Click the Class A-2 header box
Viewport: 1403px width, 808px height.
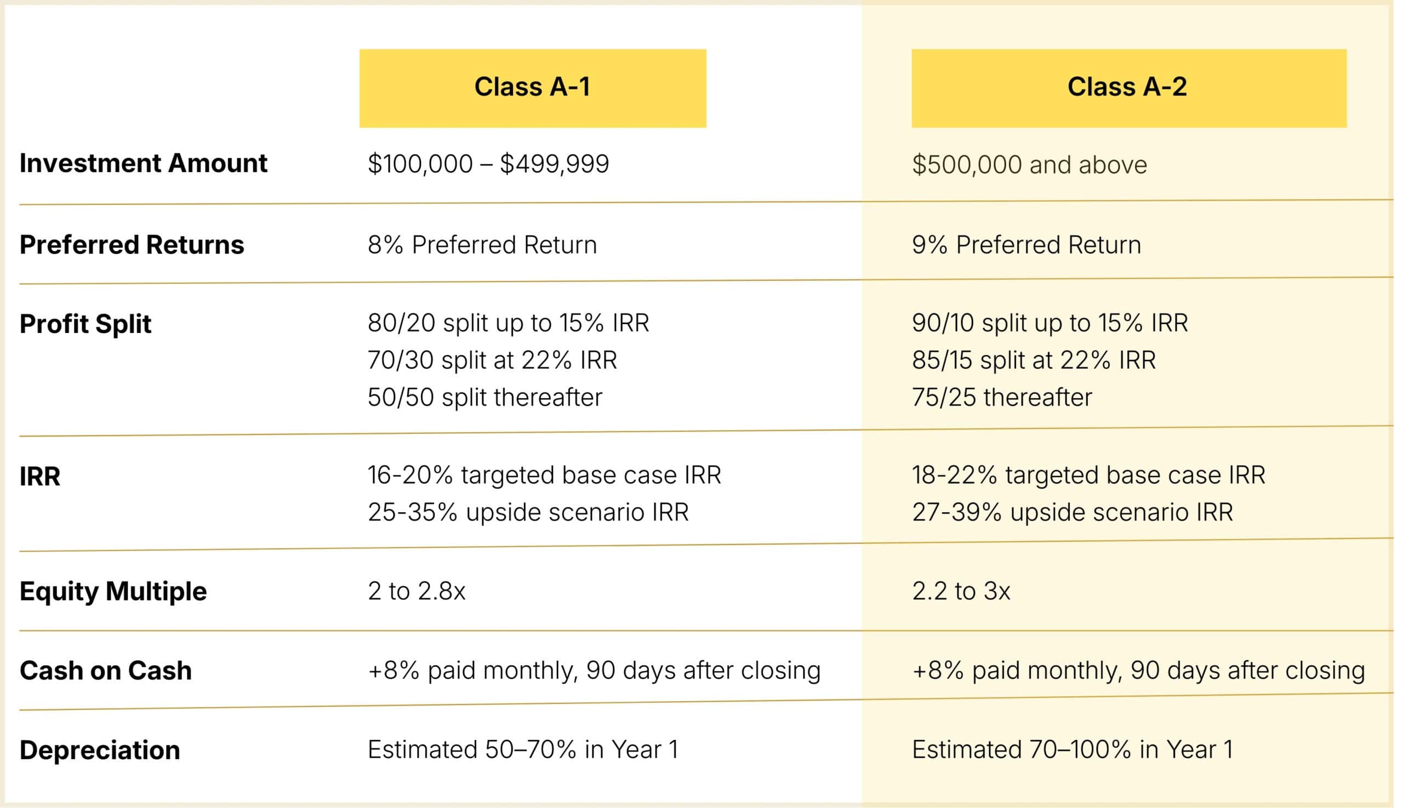(x=1128, y=88)
